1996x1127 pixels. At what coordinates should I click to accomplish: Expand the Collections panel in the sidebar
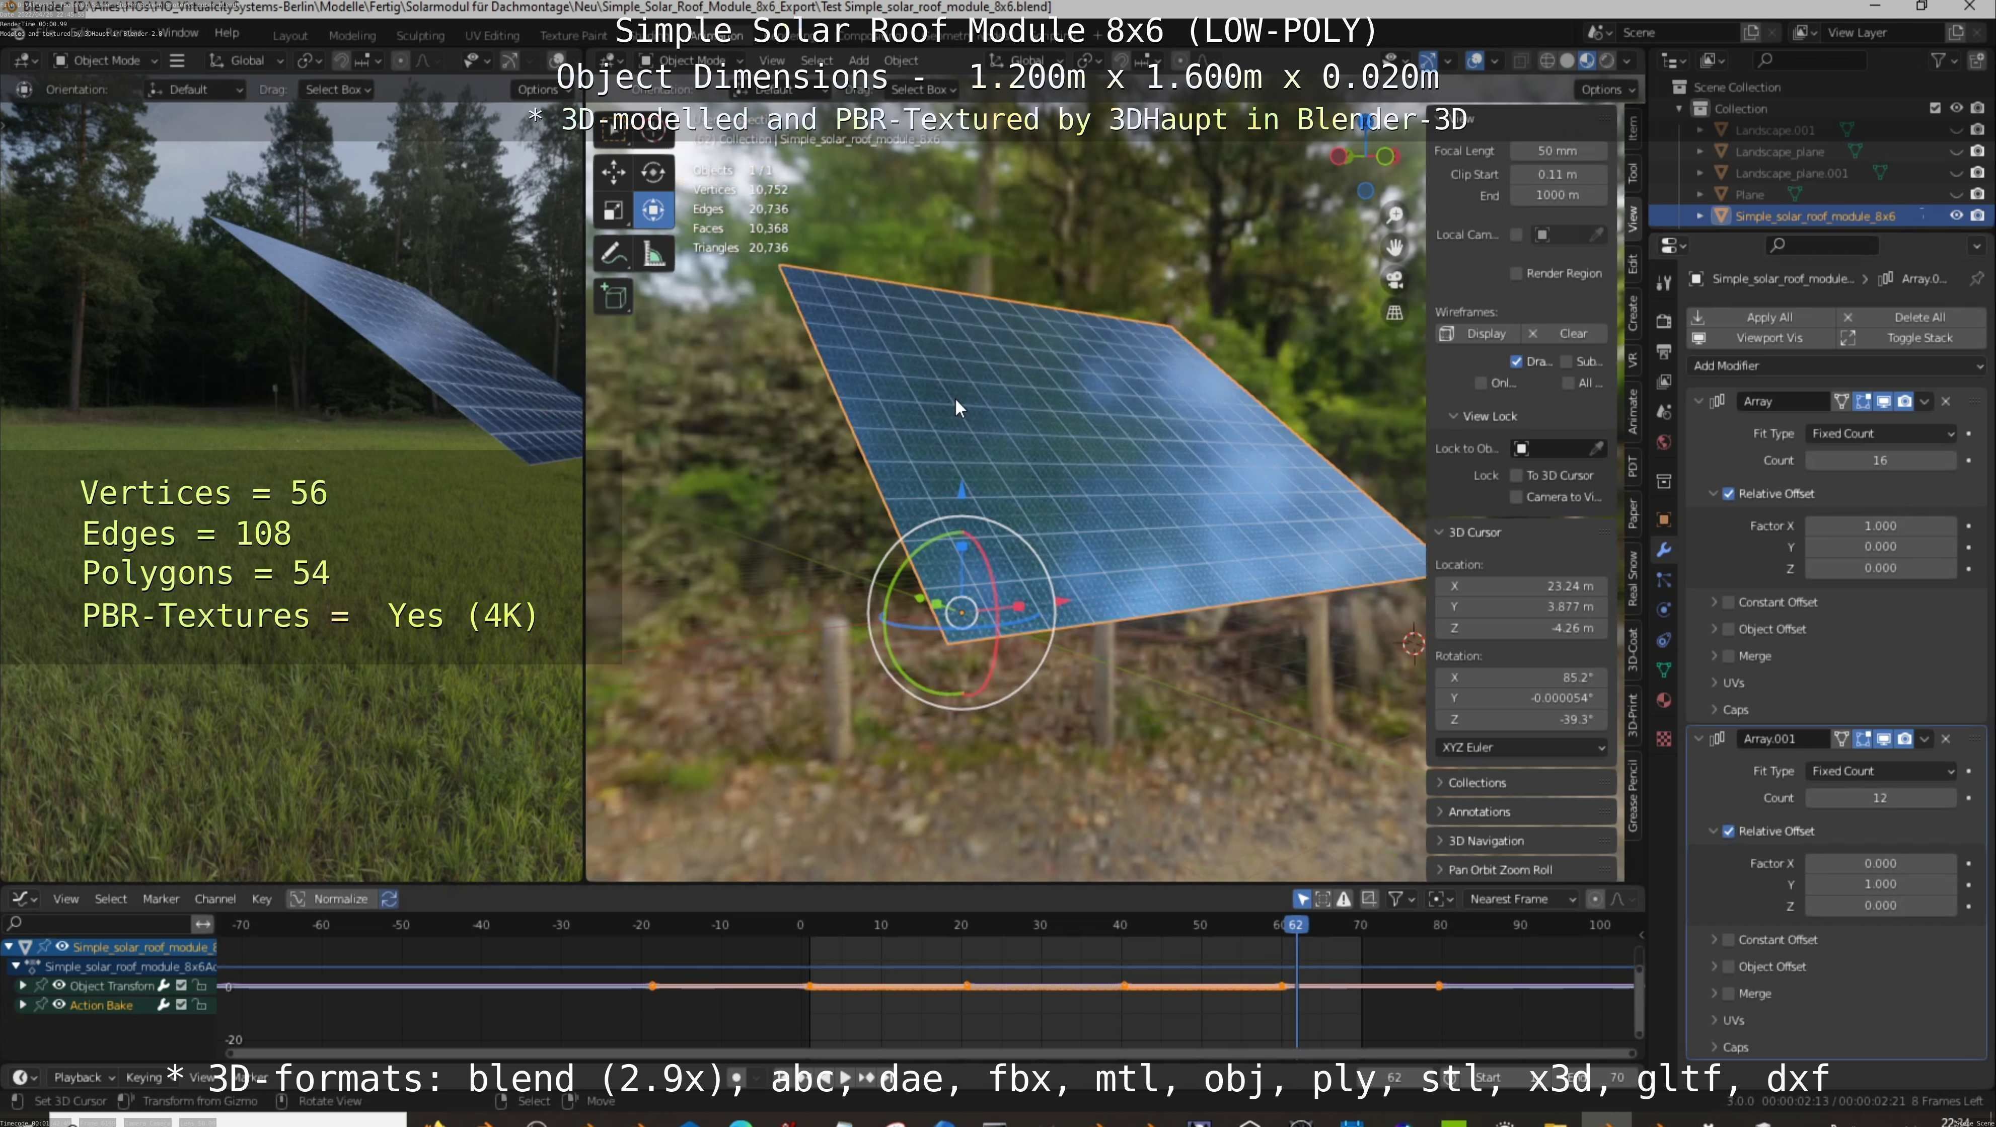1521,783
